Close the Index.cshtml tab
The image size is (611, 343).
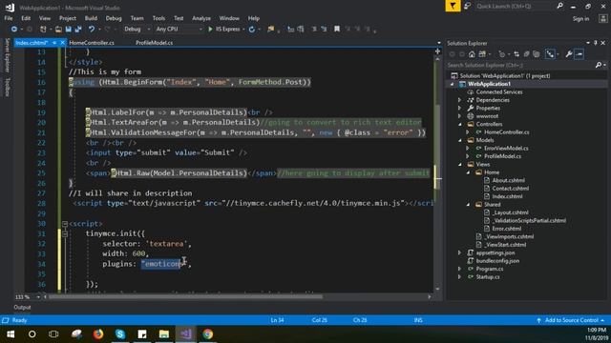point(62,43)
